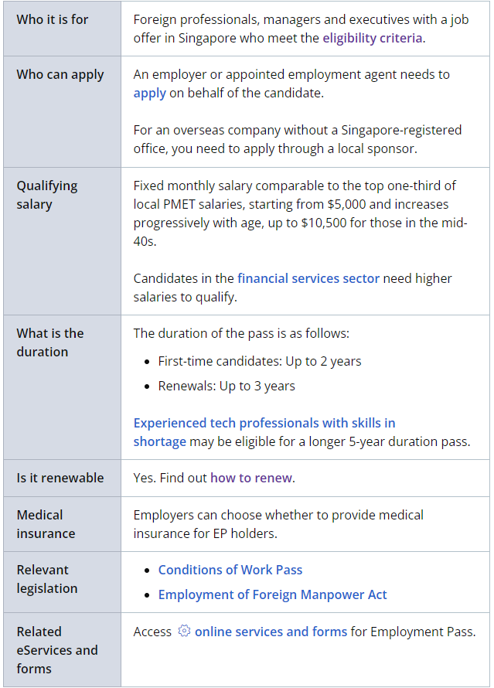
Task: Click the local sponsor paragraph text
Action: 297,139
